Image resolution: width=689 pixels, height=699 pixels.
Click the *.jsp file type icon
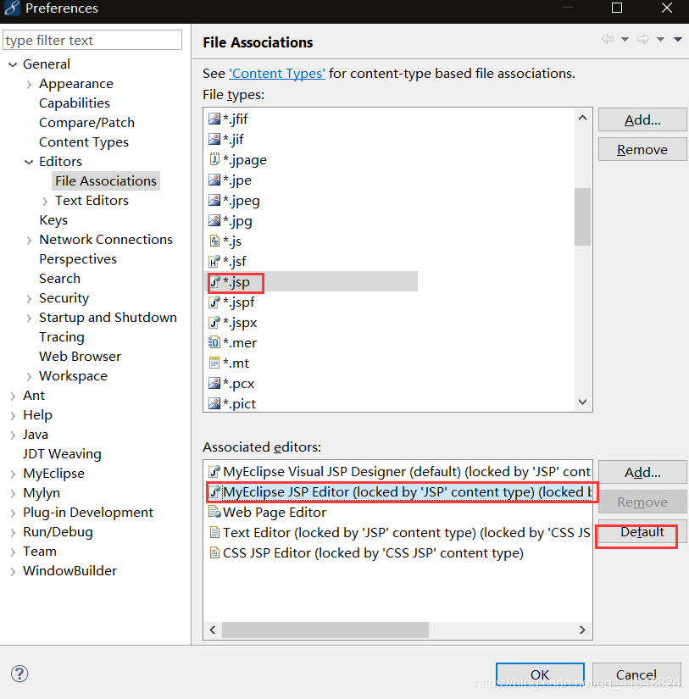214,282
